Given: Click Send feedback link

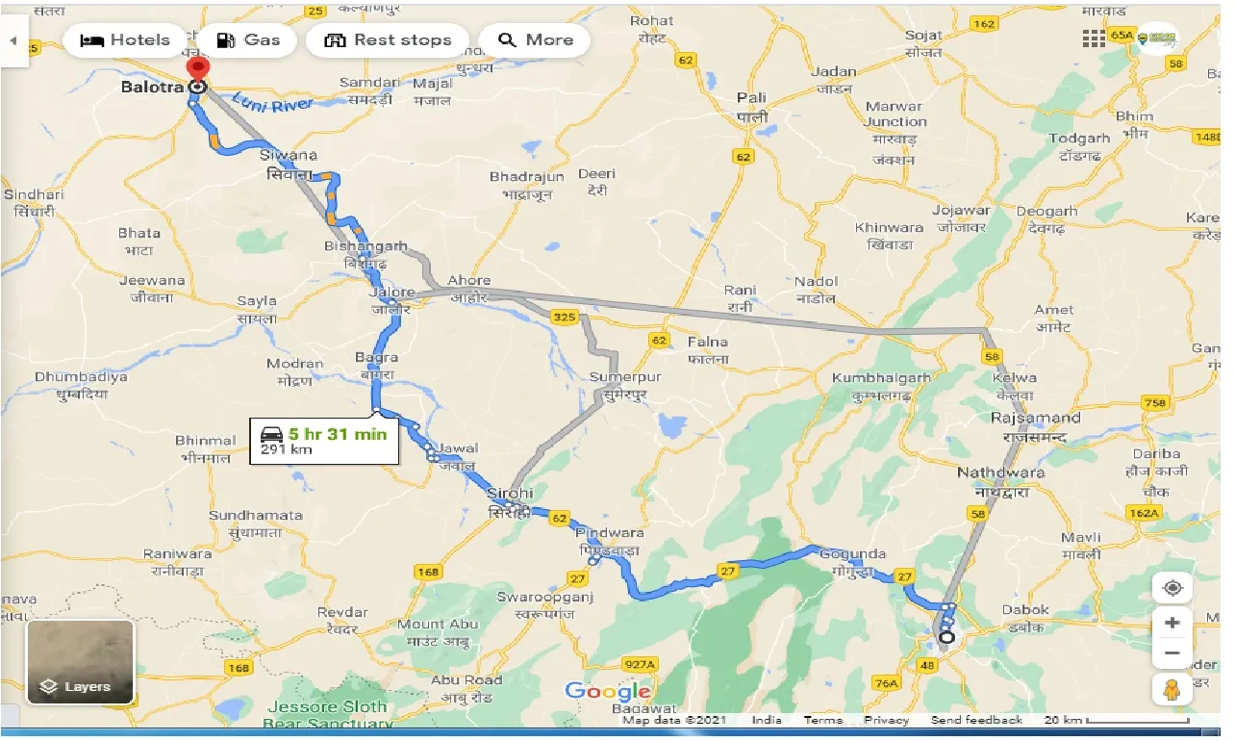Looking at the screenshot, I should point(976,720).
